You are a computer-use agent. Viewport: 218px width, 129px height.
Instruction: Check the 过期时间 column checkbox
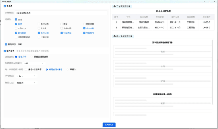pyautogui.click(x=39, y=37)
